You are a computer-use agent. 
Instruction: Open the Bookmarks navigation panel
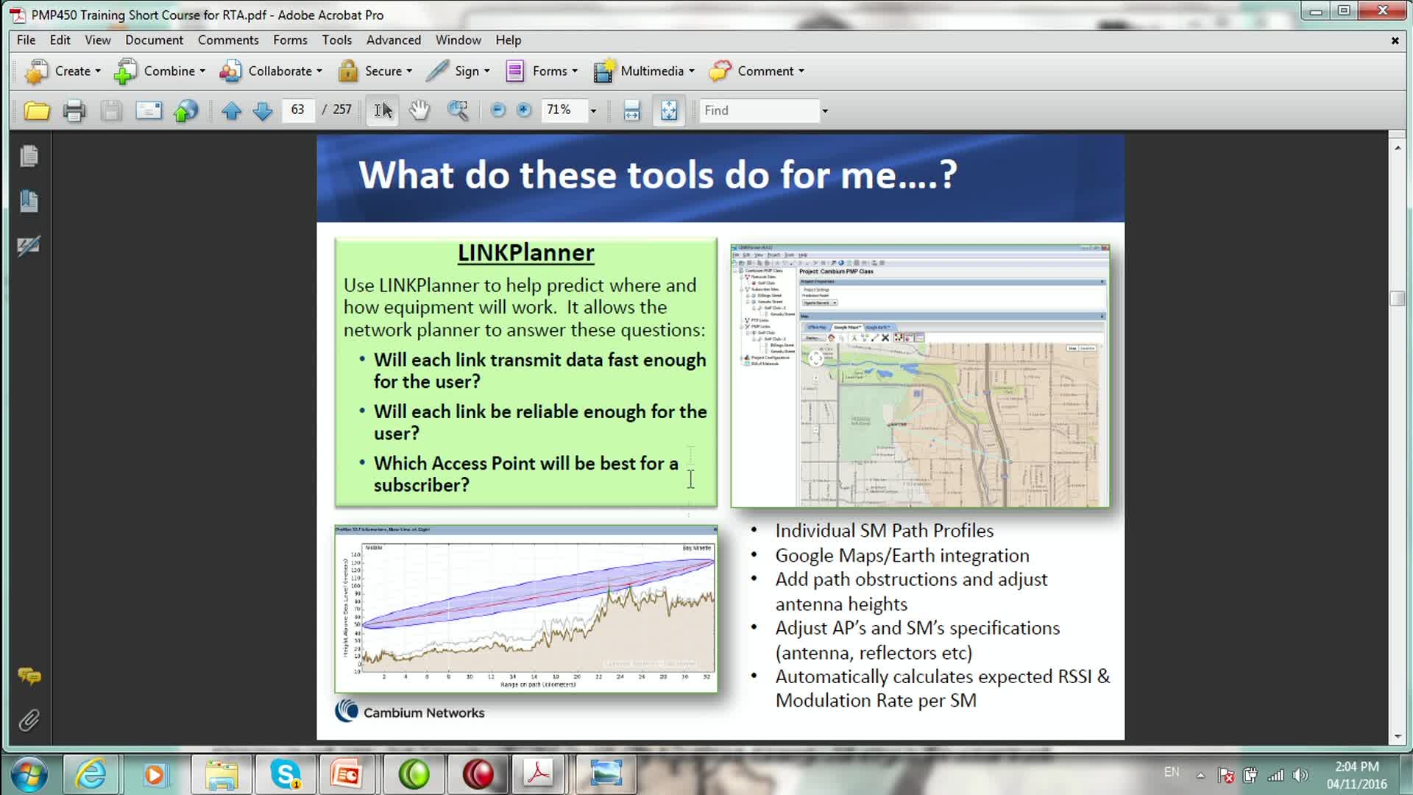(29, 201)
